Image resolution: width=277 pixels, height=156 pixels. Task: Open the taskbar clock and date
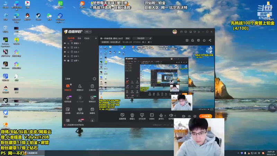click(271, 153)
